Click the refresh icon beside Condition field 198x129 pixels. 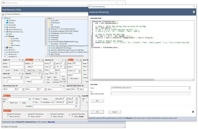pyautogui.click(x=76, y=106)
